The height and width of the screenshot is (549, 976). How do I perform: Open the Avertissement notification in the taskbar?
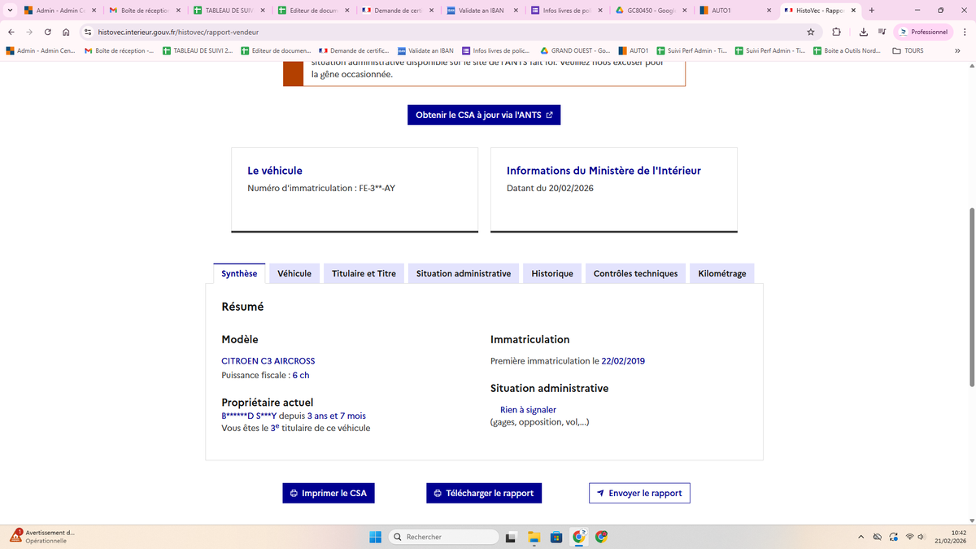(42, 537)
